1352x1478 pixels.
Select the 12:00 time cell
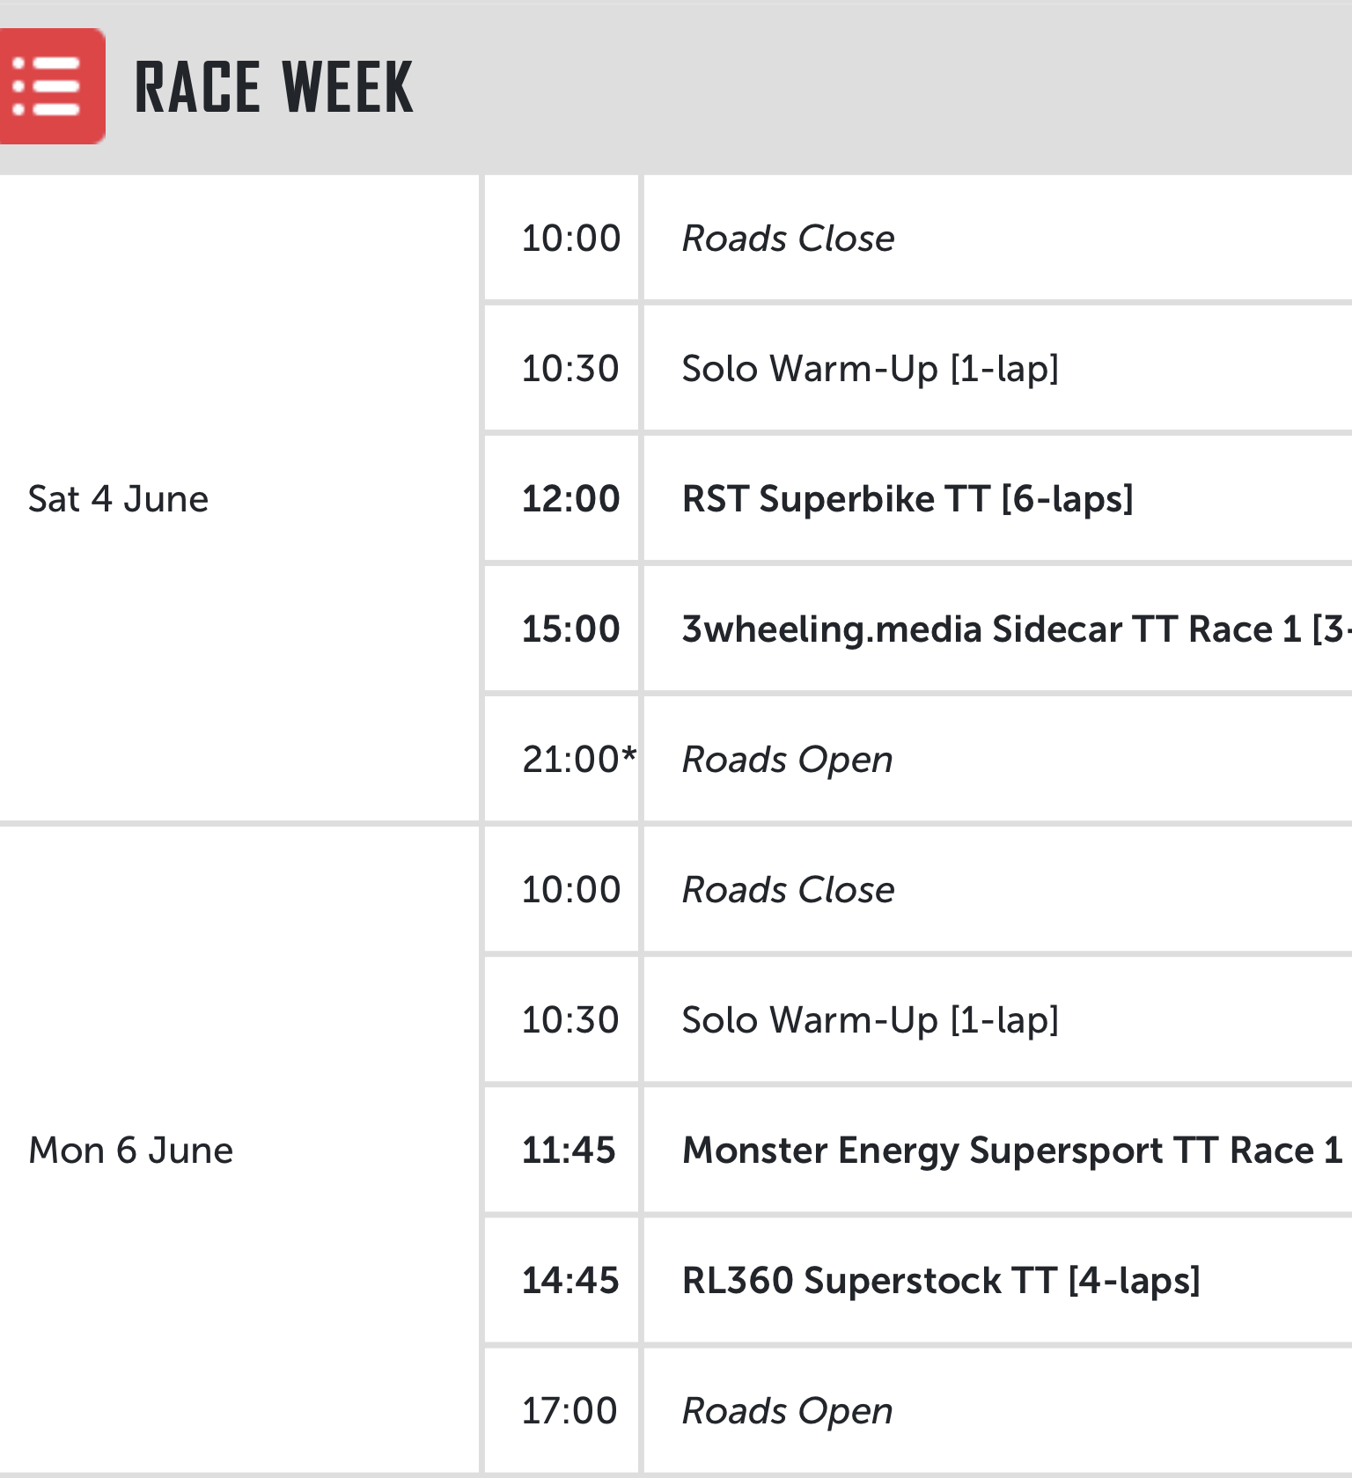click(x=562, y=498)
